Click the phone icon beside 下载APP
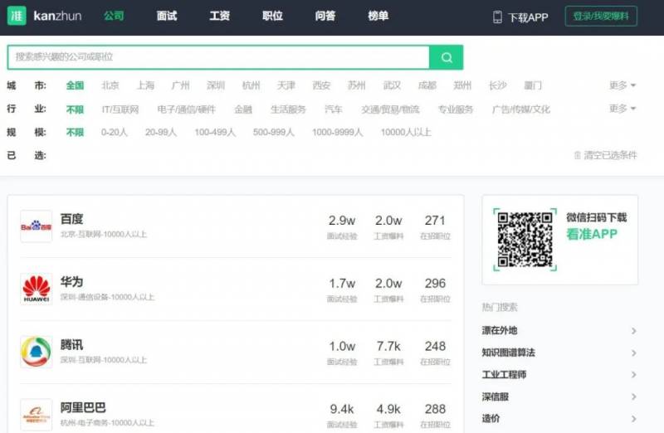This screenshot has height=433, width=664. [497, 17]
